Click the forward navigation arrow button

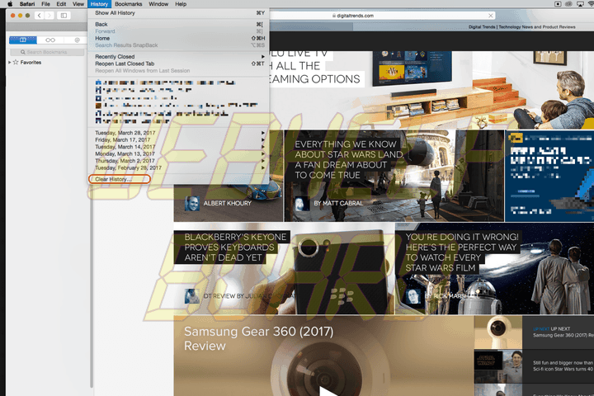click(49, 16)
